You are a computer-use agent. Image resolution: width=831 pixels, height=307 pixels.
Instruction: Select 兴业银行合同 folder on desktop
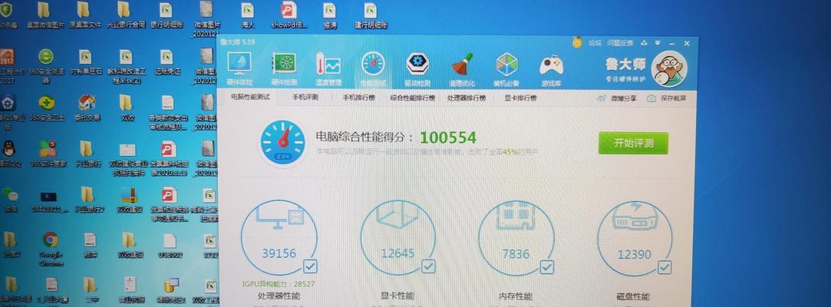point(125,16)
